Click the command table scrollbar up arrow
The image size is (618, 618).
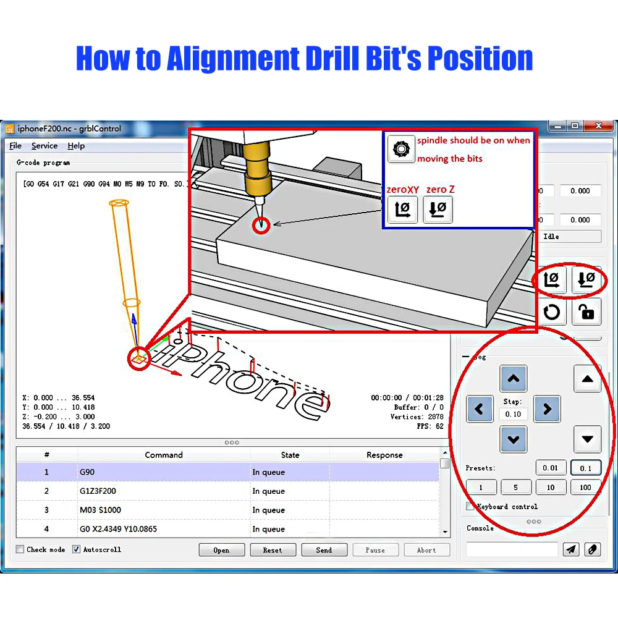click(x=445, y=453)
